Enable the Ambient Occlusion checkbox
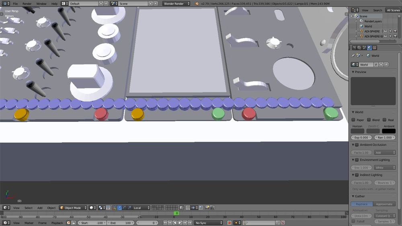Viewport: 402px width, 226px height. coord(357,145)
